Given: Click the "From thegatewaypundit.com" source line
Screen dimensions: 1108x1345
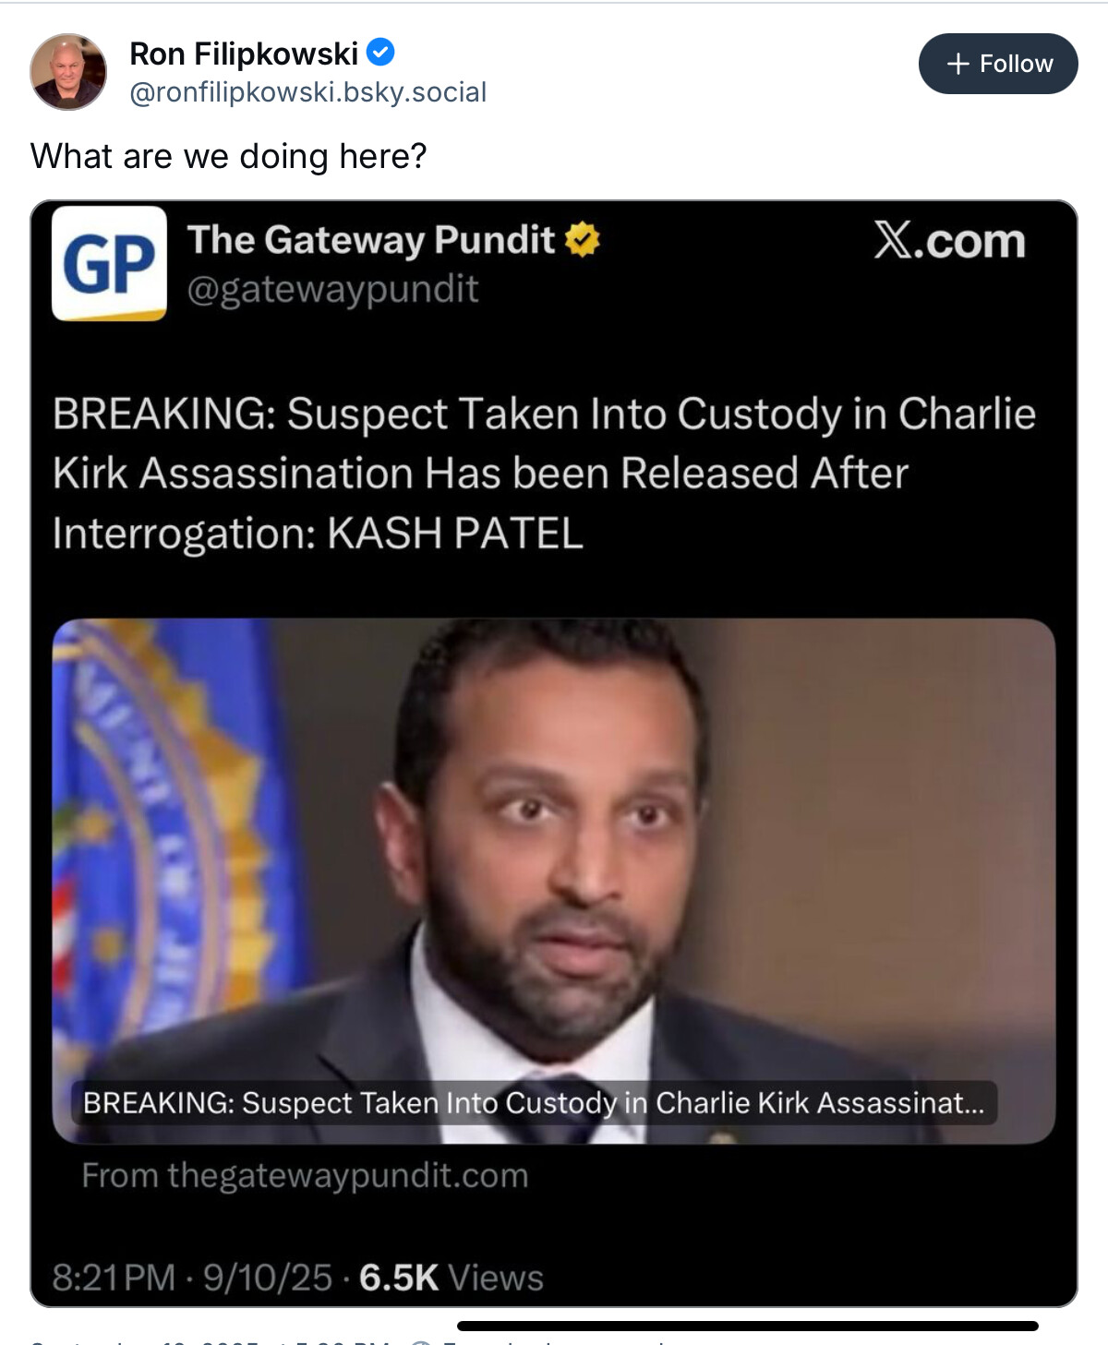Looking at the screenshot, I should tap(305, 1175).
